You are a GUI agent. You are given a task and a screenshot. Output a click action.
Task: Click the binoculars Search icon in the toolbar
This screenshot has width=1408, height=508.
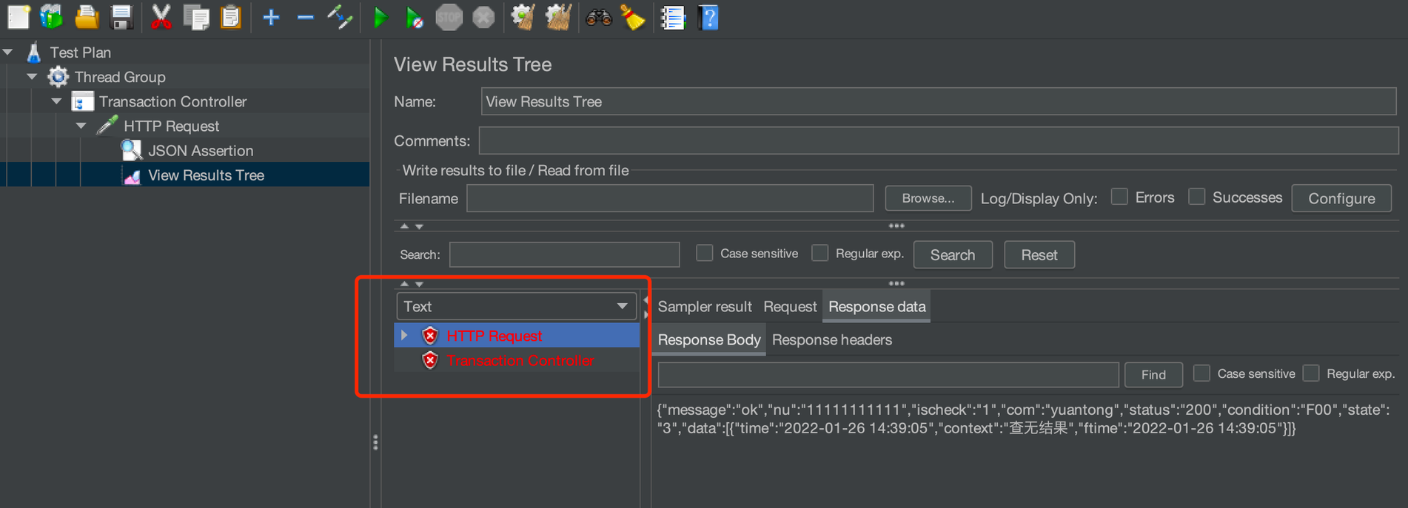coord(598,18)
